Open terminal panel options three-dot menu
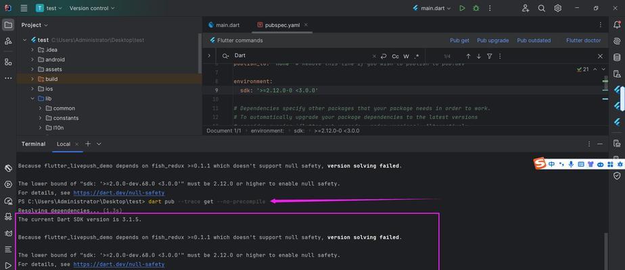Viewport: 625px width, 270px height. point(588,144)
